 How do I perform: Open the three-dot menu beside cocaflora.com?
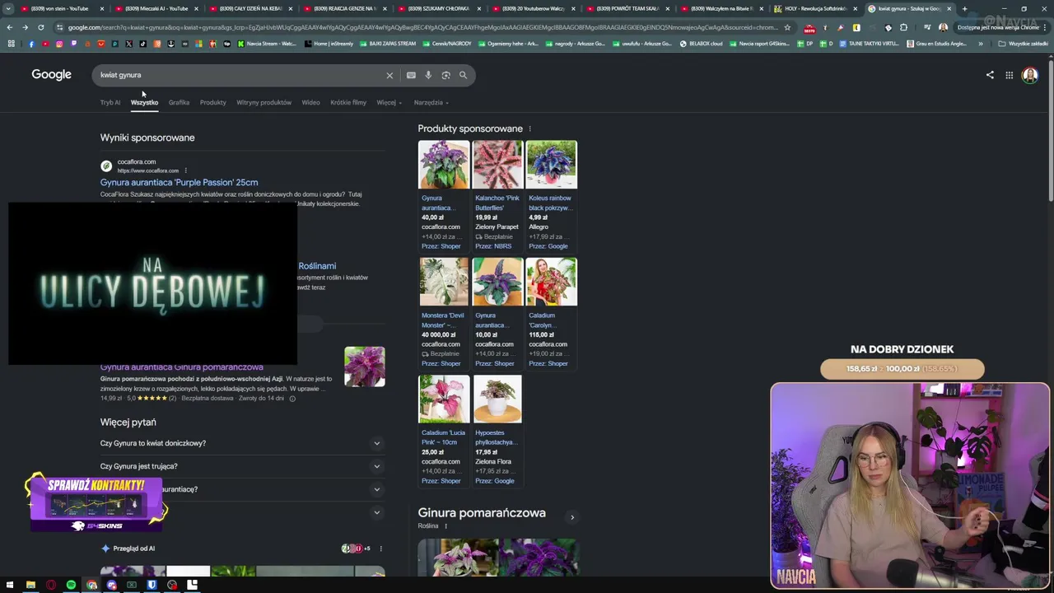click(x=187, y=170)
